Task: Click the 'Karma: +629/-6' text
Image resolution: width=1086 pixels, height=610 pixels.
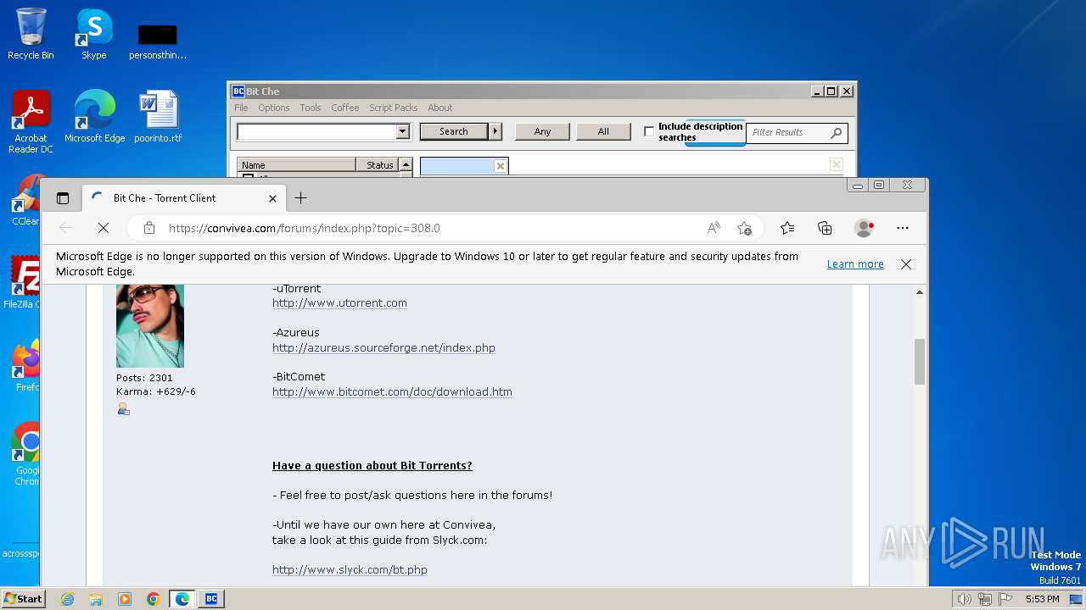Action: pos(156,391)
